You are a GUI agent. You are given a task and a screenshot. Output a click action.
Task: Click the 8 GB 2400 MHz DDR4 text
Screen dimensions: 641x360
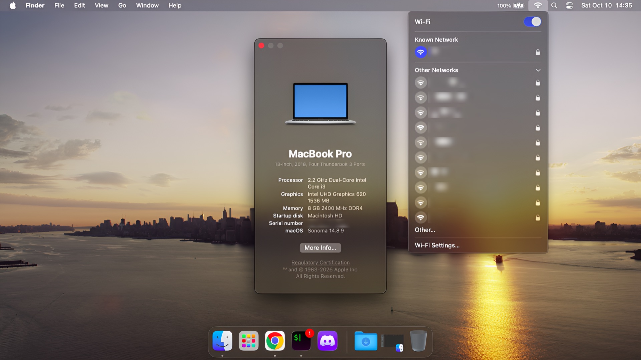coord(335,208)
